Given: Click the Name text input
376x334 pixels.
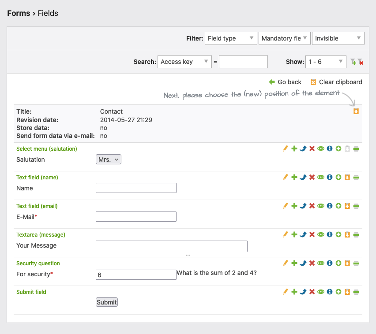Looking at the screenshot, I should [136, 188].
